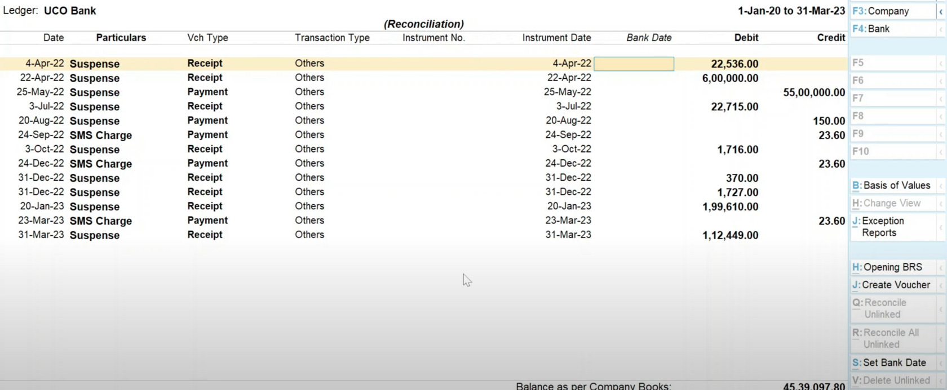Click the Payment voucher type on 25-May-22 row

[207, 92]
